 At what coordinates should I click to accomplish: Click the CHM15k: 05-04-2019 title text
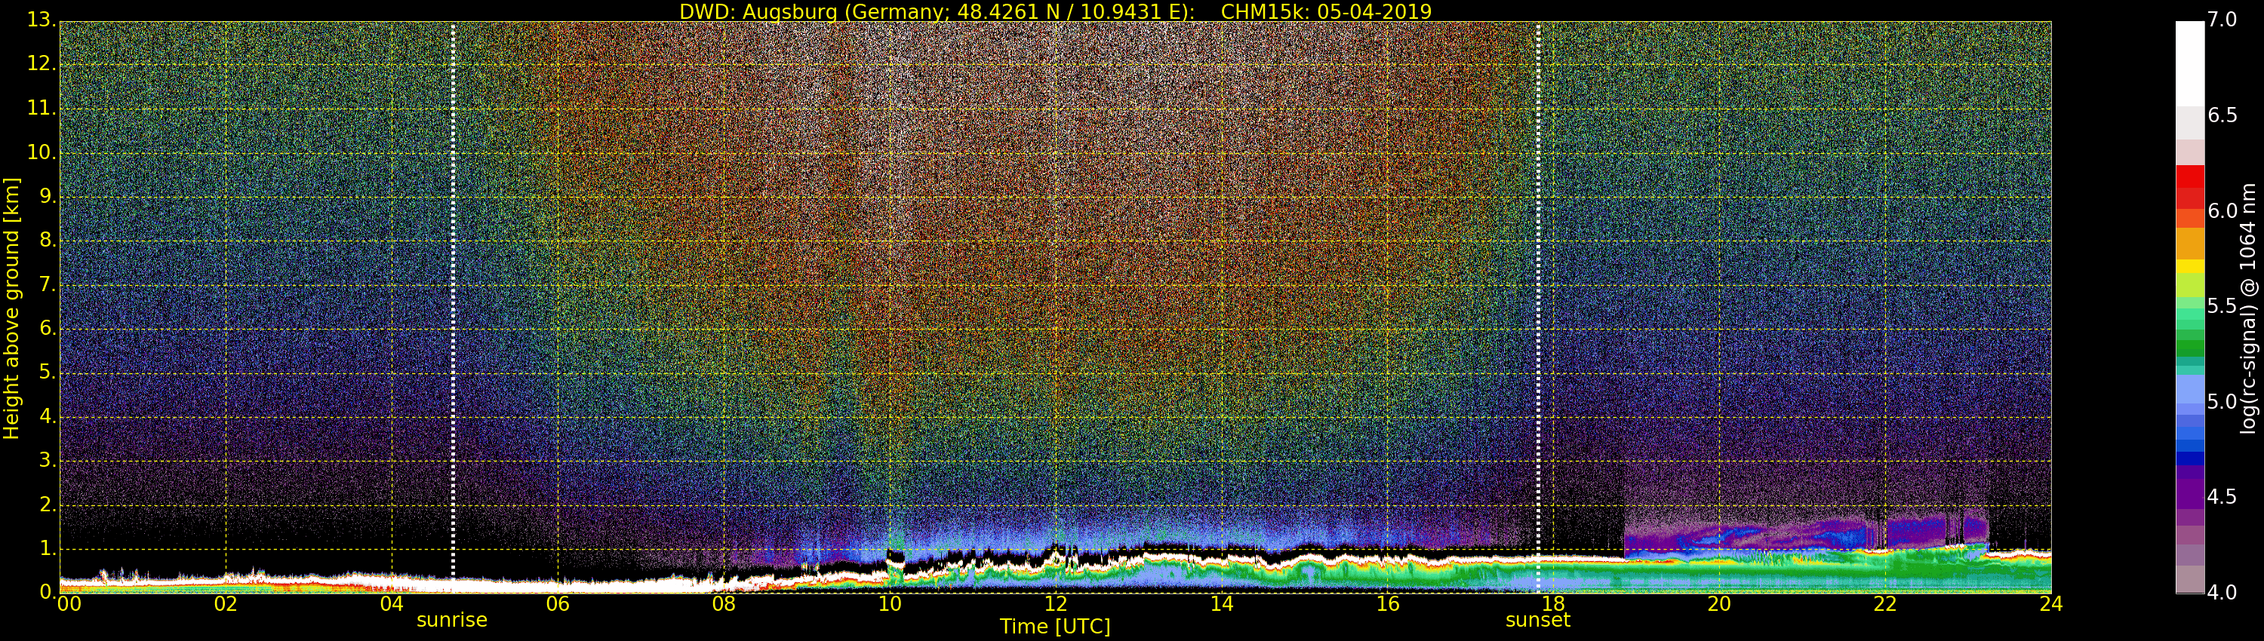click(1325, 11)
